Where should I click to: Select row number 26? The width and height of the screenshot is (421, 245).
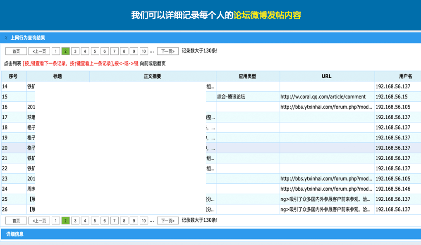click(5, 209)
